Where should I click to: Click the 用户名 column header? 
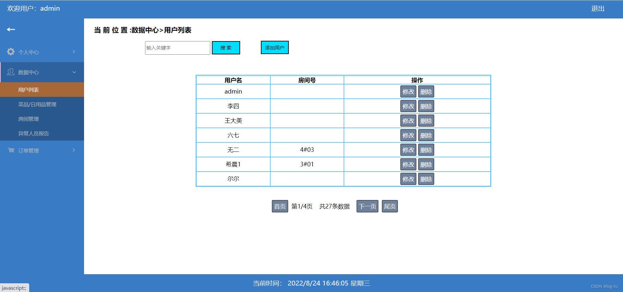[233, 80]
